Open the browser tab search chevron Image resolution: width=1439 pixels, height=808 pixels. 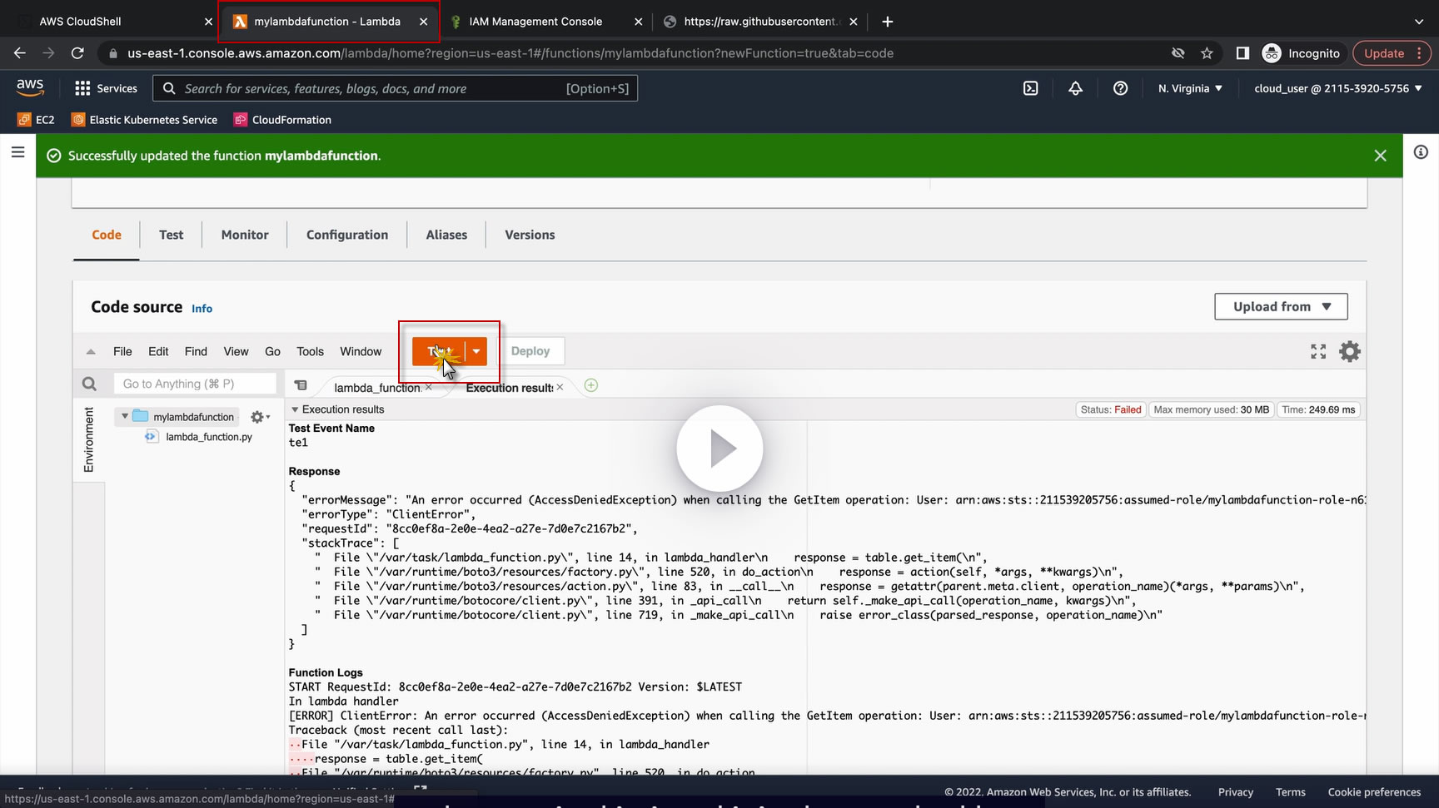click(x=1419, y=22)
